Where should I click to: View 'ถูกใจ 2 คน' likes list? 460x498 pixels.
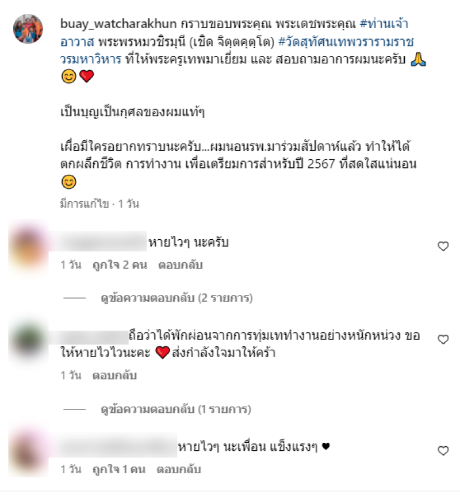[x=120, y=265]
